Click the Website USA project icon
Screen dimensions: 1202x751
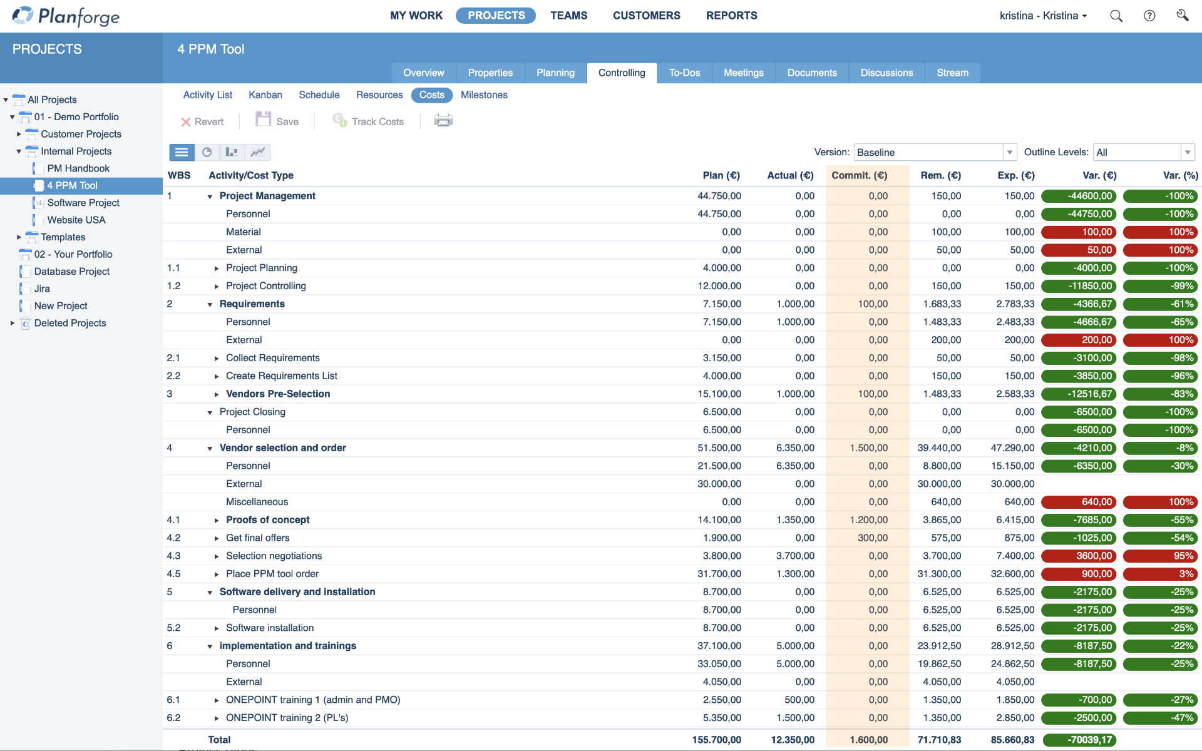pos(38,220)
